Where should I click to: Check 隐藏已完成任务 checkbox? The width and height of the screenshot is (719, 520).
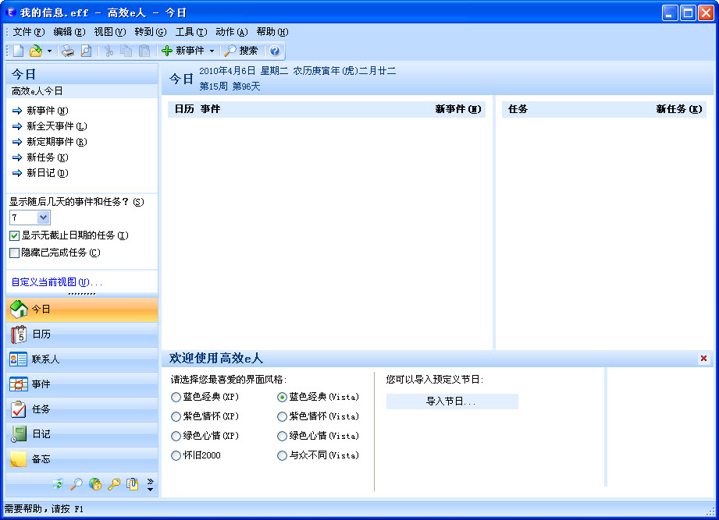click(x=14, y=253)
